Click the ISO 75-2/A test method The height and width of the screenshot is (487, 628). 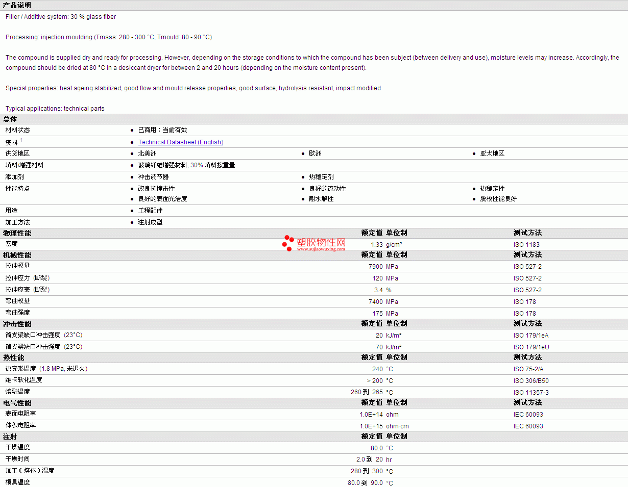[x=529, y=369]
